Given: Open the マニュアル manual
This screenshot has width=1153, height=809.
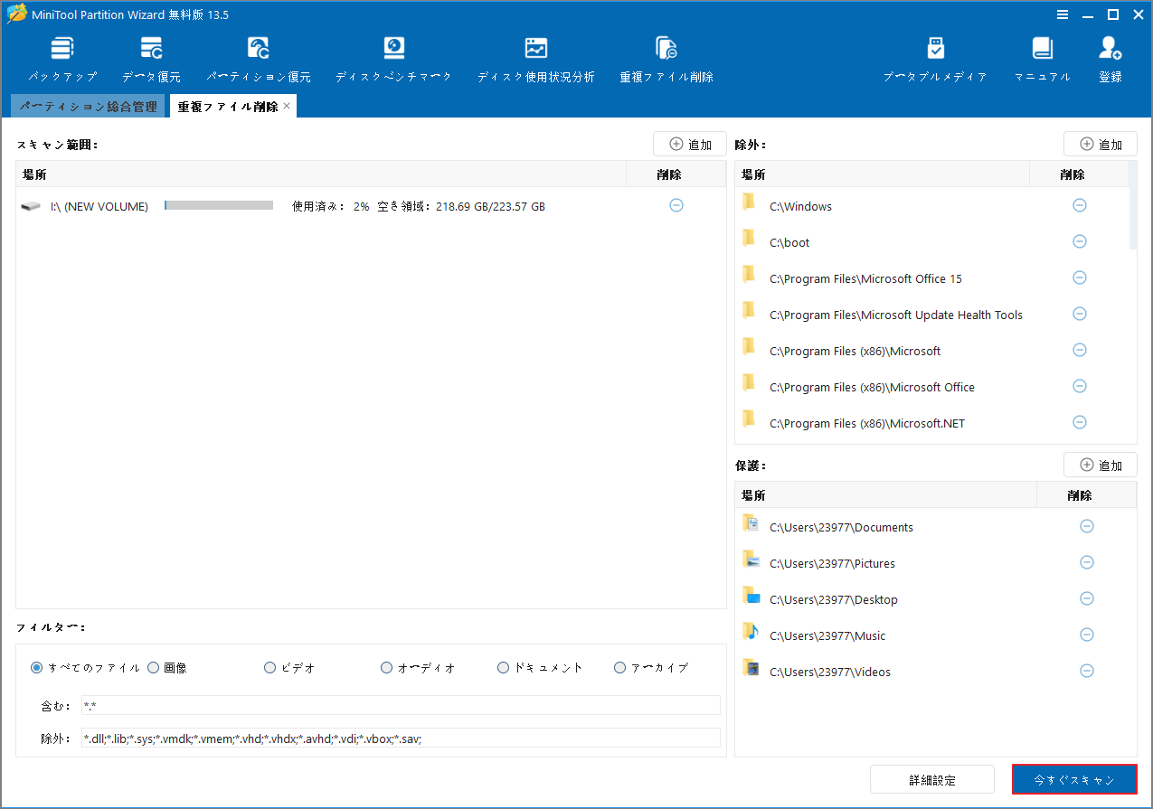Looking at the screenshot, I should click(x=1042, y=56).
